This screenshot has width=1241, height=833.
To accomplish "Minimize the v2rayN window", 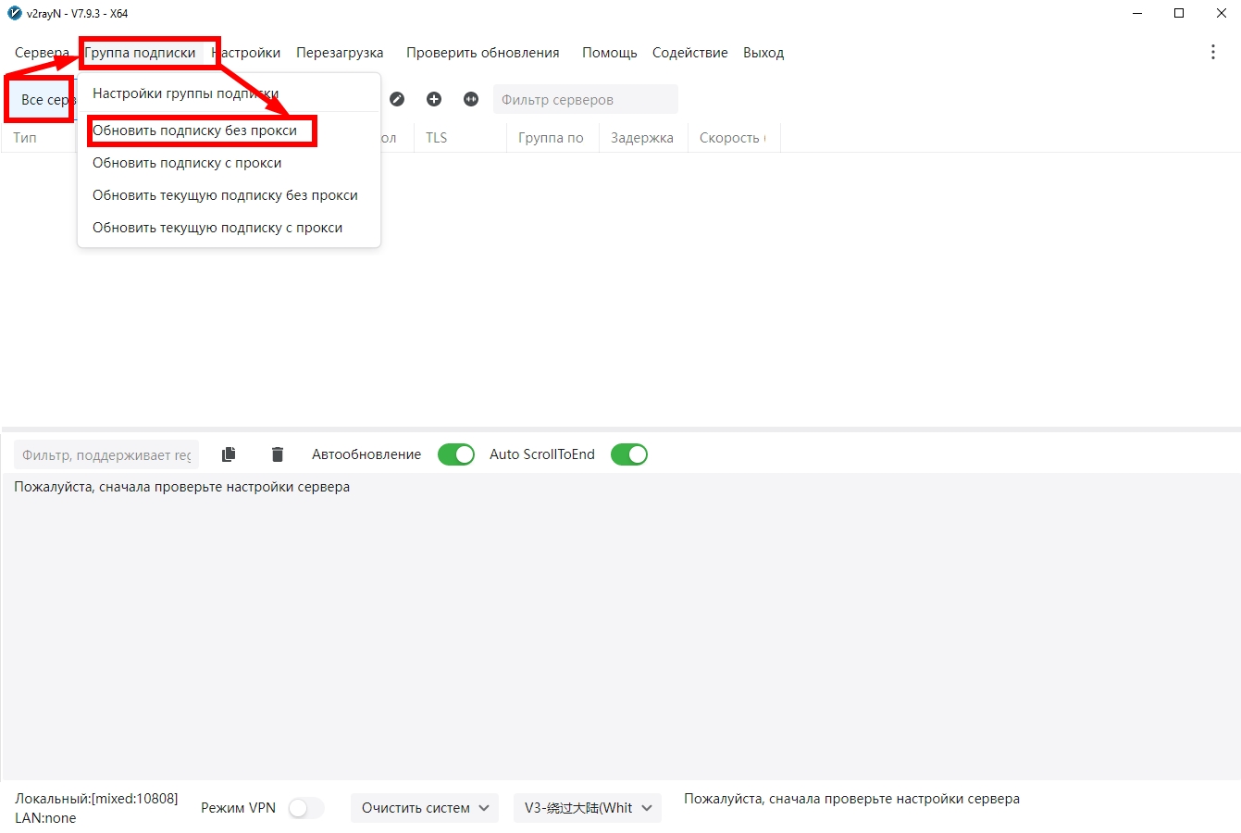I will click(x=1137, y=13).
